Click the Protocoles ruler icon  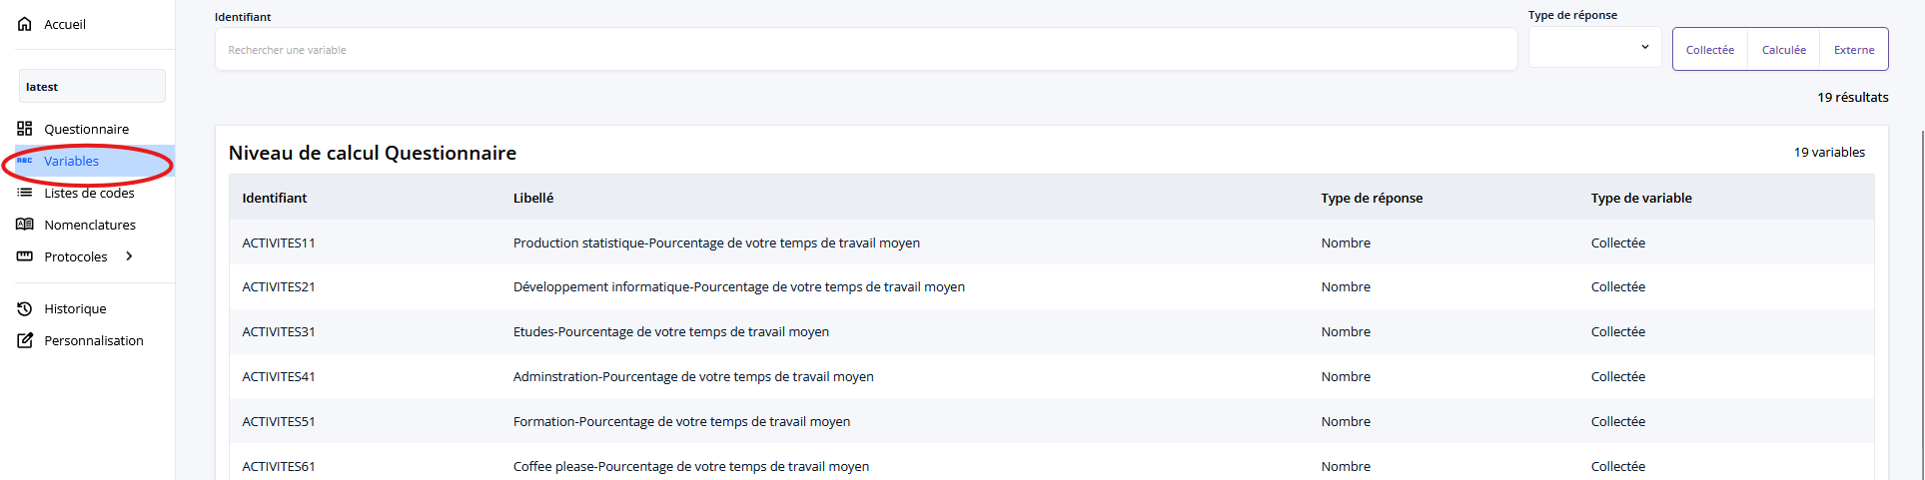tap(25, 256)
